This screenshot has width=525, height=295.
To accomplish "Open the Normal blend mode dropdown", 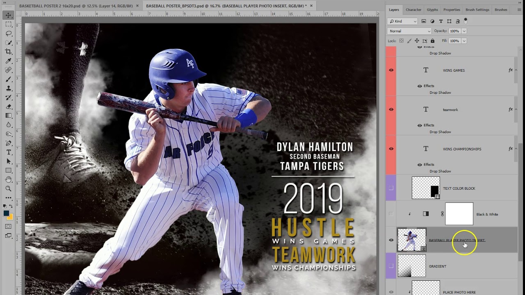I will click(x=409, y=31).
